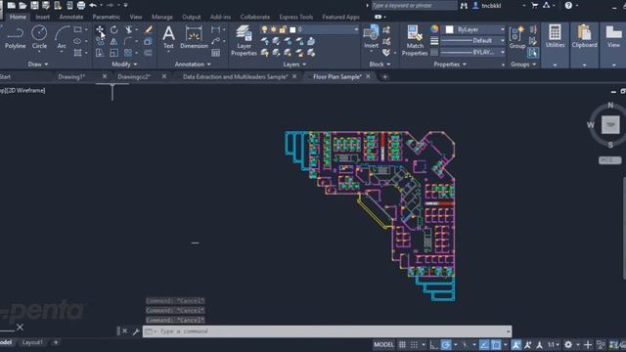Select the Arc tool

(62, 37)
